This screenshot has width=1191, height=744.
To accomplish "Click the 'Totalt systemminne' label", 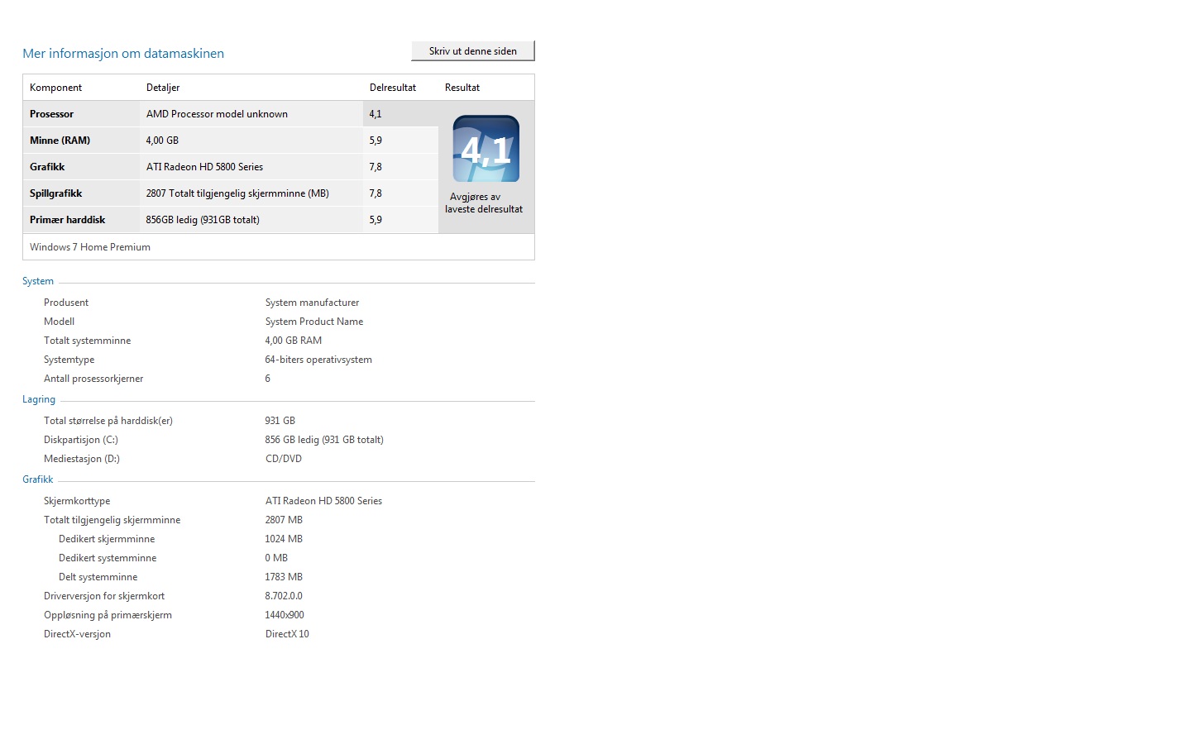I will pyautogui.click(x=87, y=341).
